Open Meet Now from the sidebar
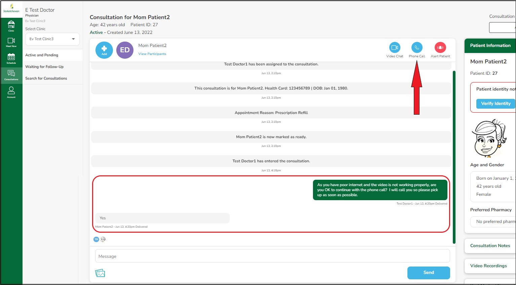Viewport: 516px width, 285px height. pos(11,42)
